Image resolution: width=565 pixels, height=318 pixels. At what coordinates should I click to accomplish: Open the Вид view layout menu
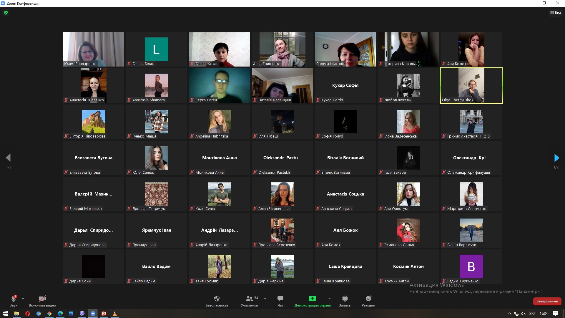[556, 13]
